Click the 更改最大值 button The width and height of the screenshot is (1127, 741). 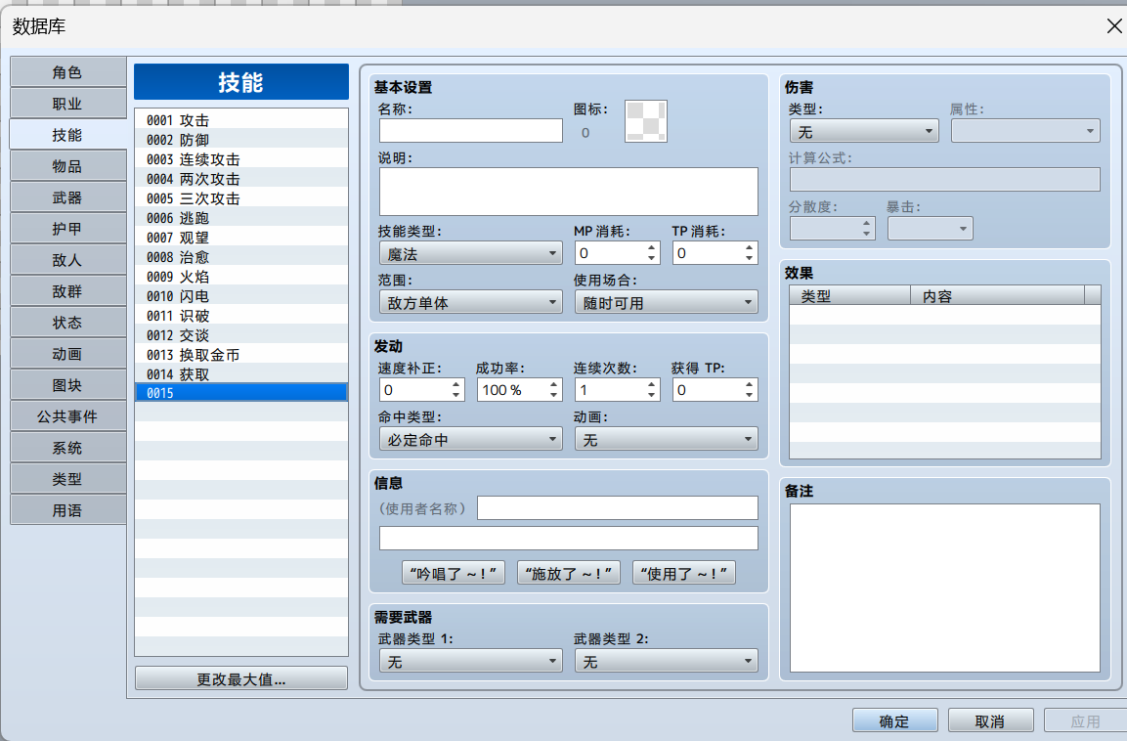pyautogui.click(x=240, y=679)
